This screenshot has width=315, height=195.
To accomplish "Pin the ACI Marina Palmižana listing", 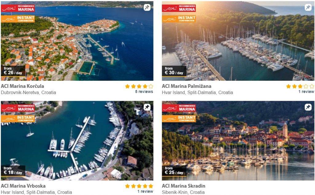I will [308, 7].
